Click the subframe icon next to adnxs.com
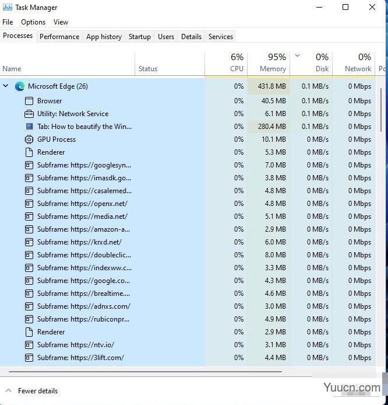 [29, 306]
